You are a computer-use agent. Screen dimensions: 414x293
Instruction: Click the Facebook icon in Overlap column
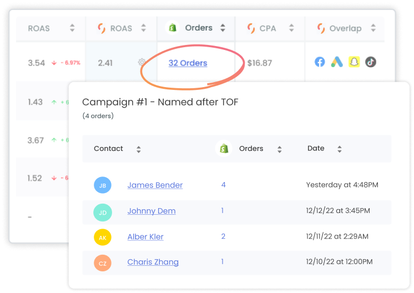(320, 62)
